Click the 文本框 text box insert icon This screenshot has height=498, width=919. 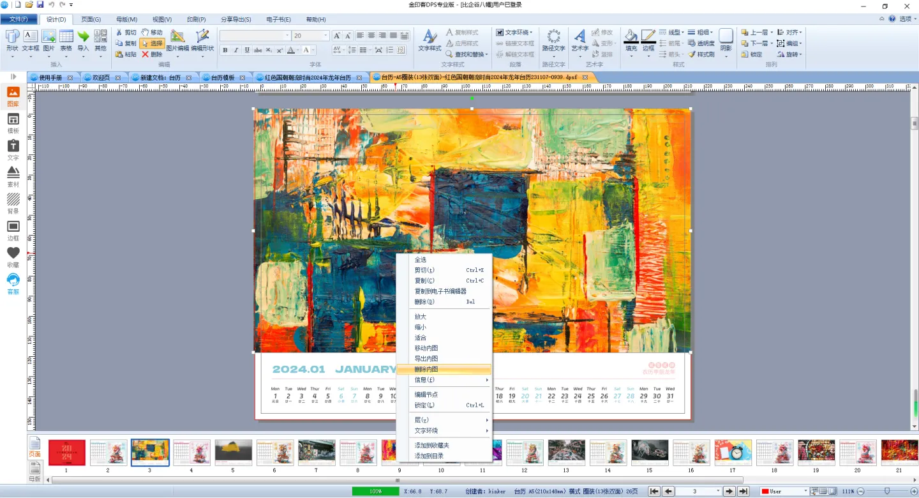coord(30,40)
